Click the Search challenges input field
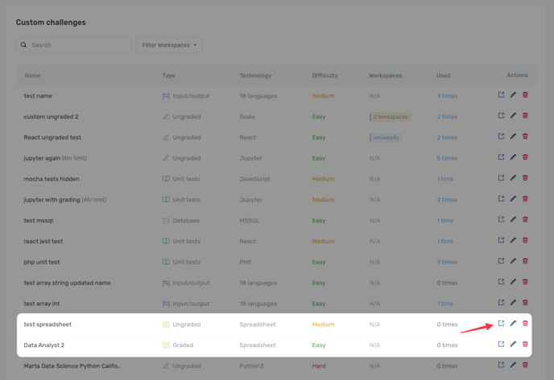Viewport: 554px width, 380px height. (78, 45)
